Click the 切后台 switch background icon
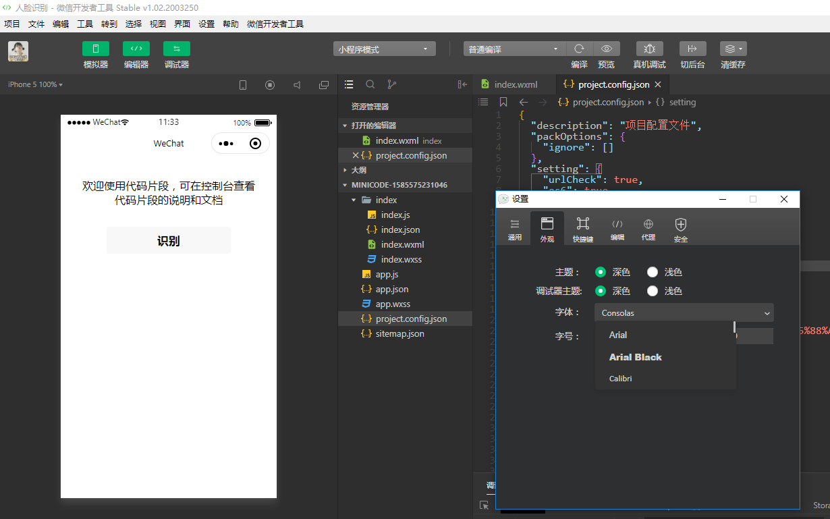This screenshot has height=519, width=830. (x=692, y=49)
